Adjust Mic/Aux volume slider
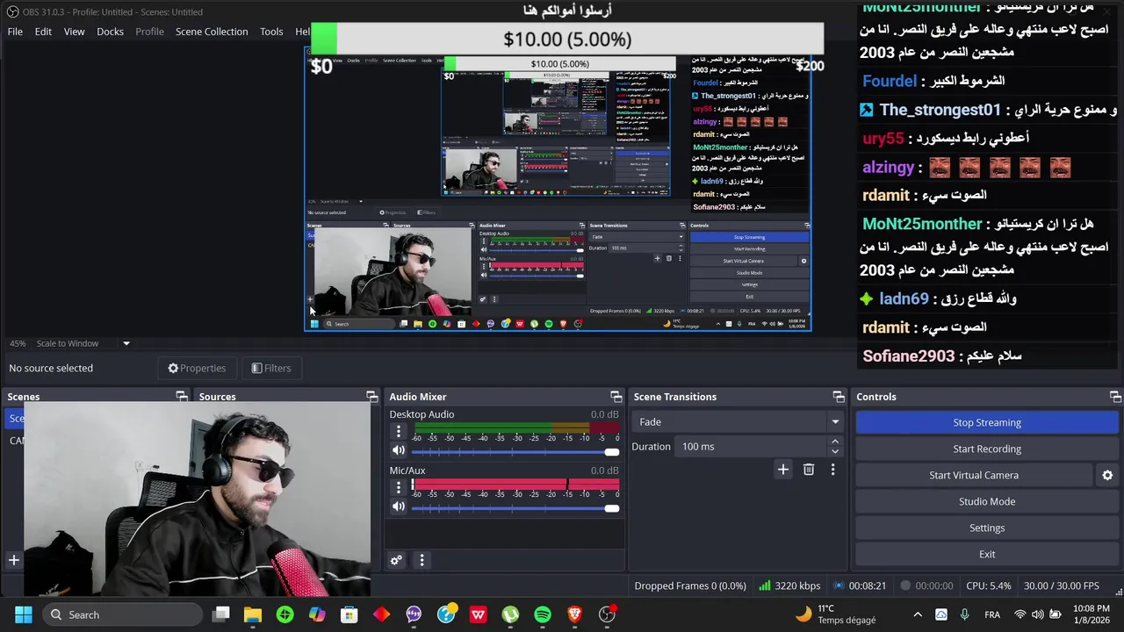 click(515, 508)
